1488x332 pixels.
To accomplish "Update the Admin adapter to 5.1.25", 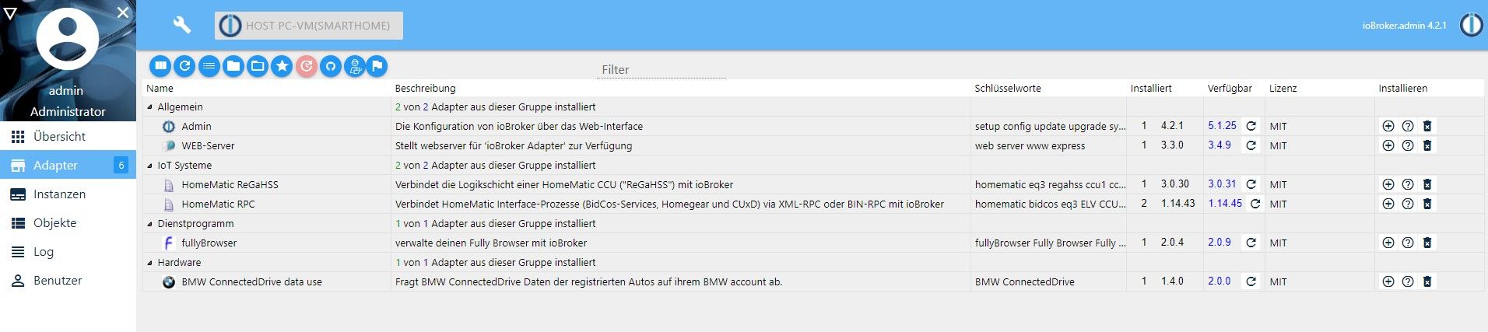I will 1251,126.
